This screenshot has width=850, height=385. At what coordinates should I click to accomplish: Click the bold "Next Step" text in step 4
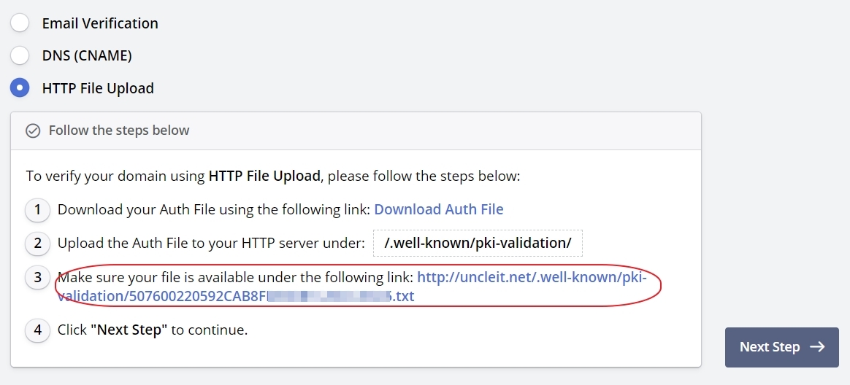129,330
